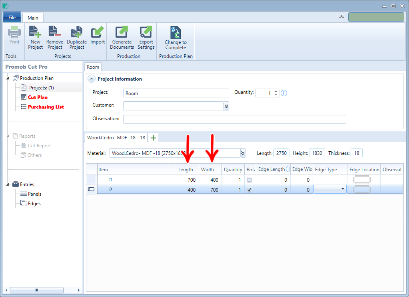Decrease Quantity with down stepper
The width and height of the screenshot is (409, 297).
point(276,95)
